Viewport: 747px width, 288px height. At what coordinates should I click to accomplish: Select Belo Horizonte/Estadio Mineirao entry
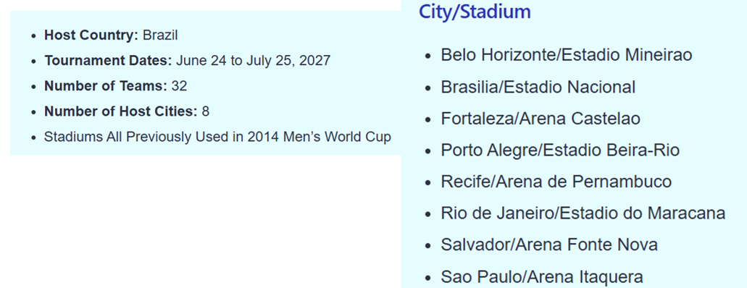pos(566,55)
